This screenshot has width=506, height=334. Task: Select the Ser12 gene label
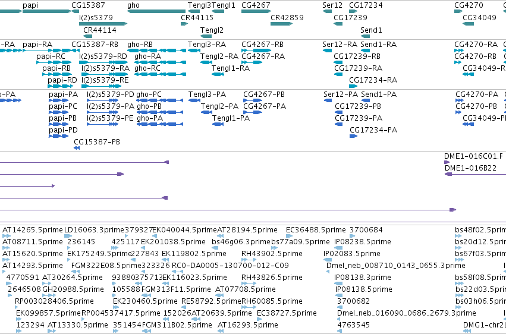[x=332, y=5]
